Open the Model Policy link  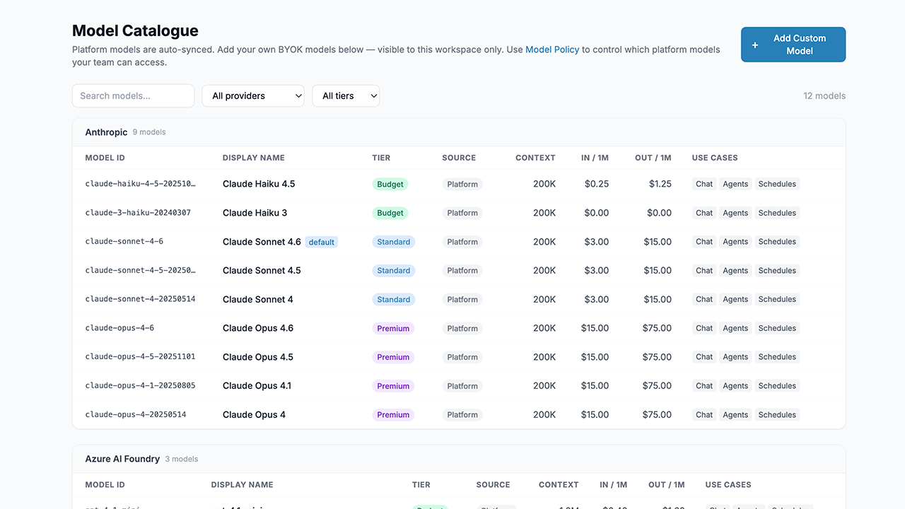(x=552, y=49)
